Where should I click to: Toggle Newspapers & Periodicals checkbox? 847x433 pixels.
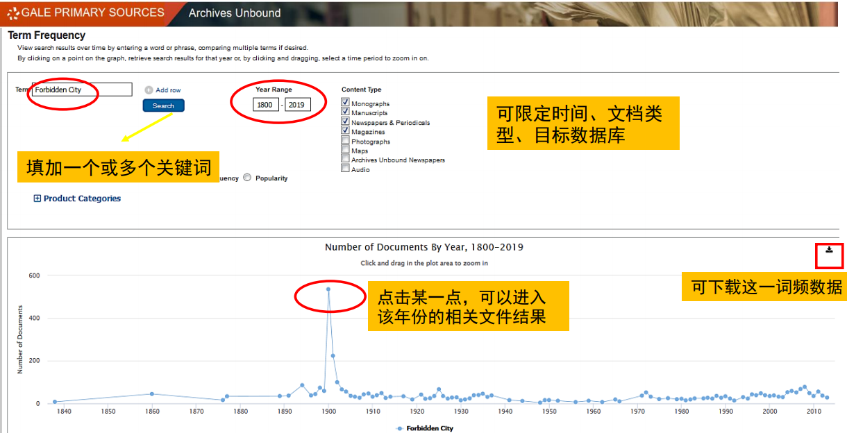coord(345,121)
